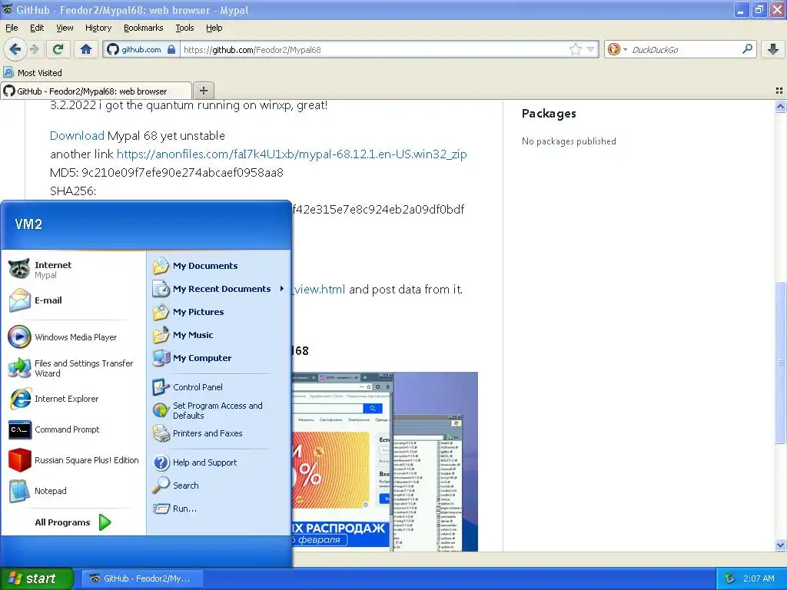Click GitHub - Feodor2 taskbar button

(x=142, y=578)
